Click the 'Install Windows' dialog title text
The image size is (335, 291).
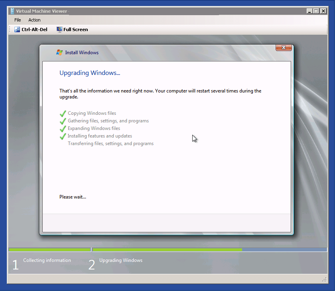pos(82,53)
